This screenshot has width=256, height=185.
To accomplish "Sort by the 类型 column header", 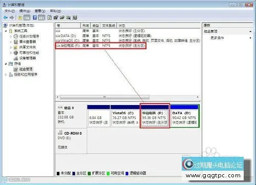I will (96, 26).
